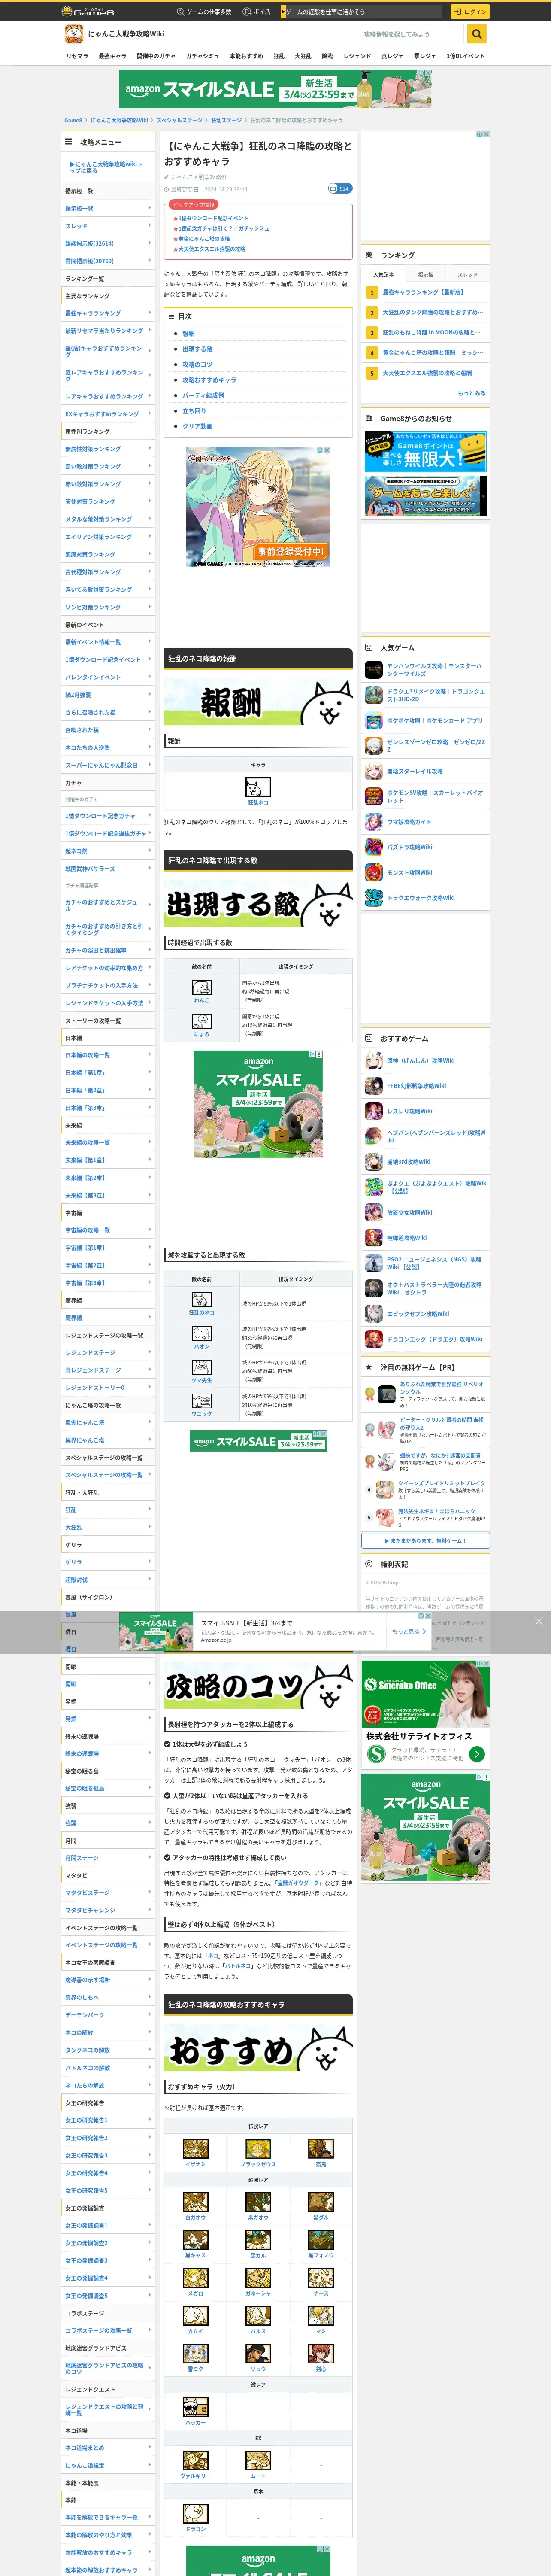Click もっとみる under the ranking list

click(x=471, y=393)
